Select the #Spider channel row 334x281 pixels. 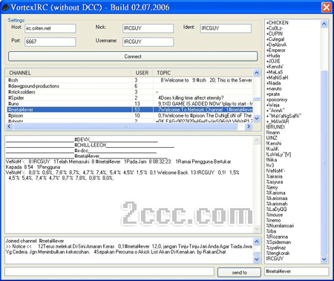(129, 98)
